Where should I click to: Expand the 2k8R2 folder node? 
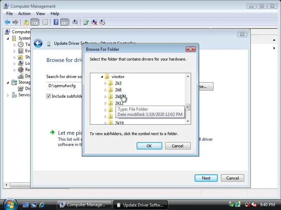105,97
